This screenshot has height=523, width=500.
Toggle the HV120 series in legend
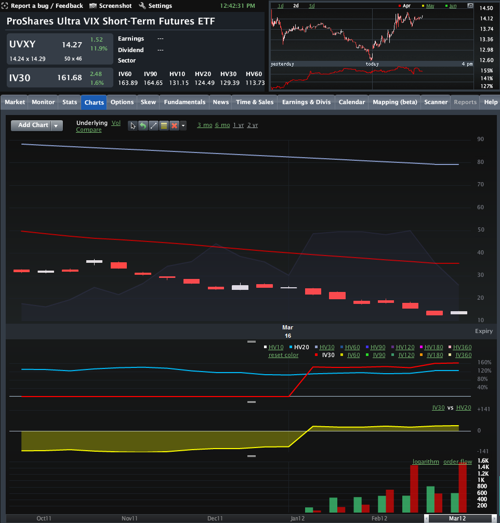point(405,347)
